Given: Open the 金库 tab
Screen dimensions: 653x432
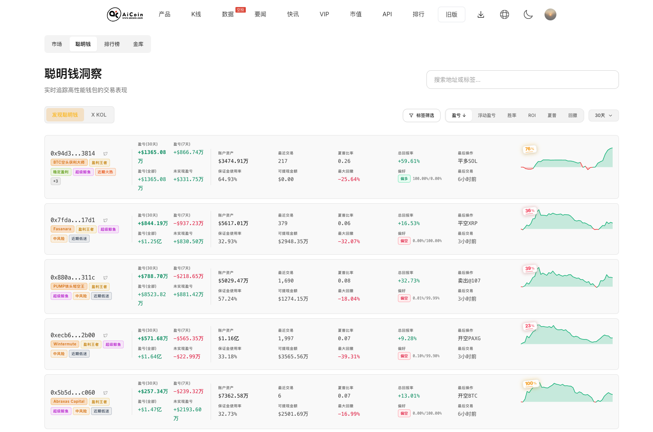Looking at the screenshot, I should pyautogui.click(x=138, y=44).
